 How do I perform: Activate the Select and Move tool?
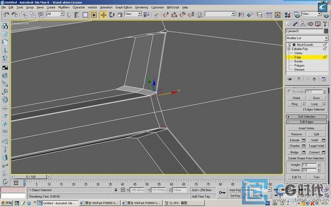coord(103,15)
